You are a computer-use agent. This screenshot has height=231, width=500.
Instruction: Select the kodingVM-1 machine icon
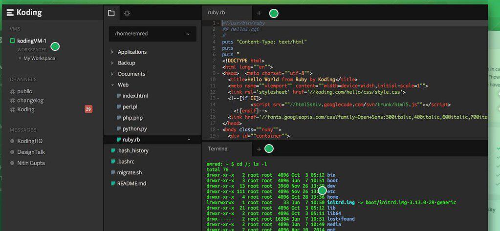[x=12, y=41]
